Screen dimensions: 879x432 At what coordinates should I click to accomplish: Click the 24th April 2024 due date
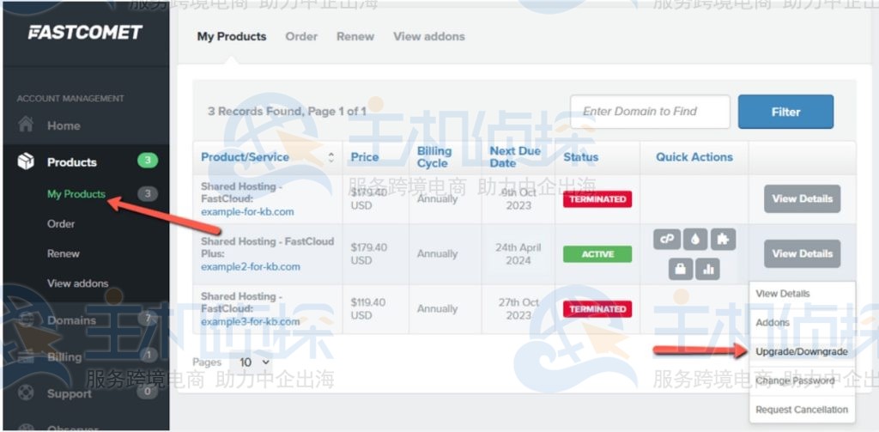(518, 253)
